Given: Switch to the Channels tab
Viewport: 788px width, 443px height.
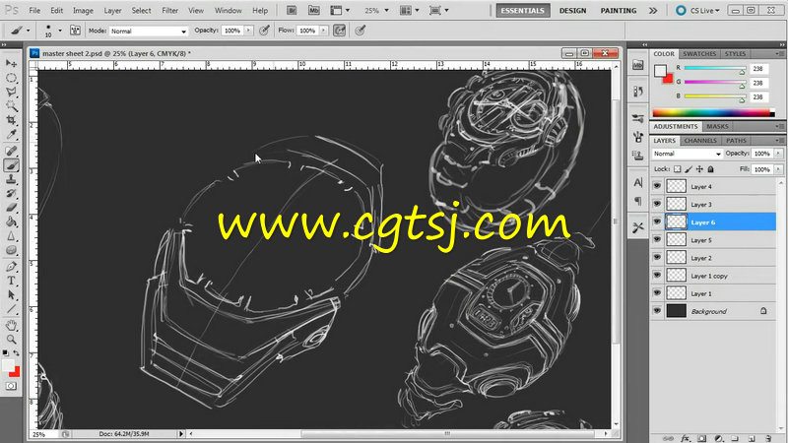Looking at the screenshot, I should pyautogui.click(x=700, y=141).
